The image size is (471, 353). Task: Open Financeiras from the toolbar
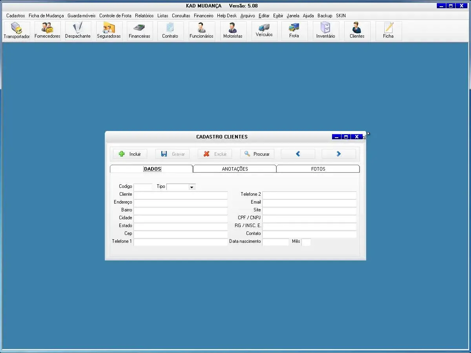tap(139, 31)
